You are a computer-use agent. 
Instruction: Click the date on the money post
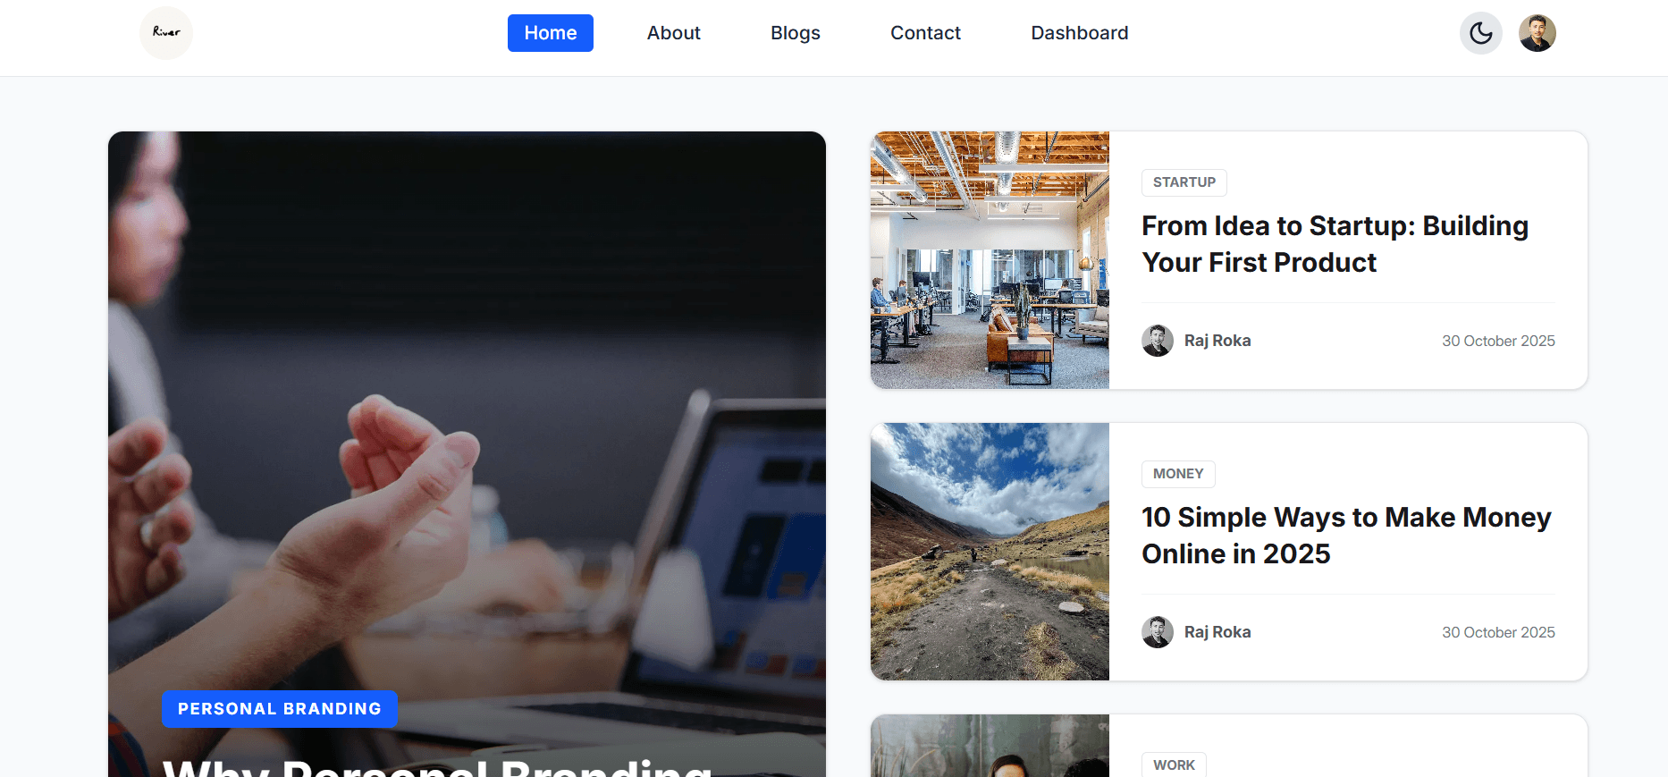tap(1498, 632)
